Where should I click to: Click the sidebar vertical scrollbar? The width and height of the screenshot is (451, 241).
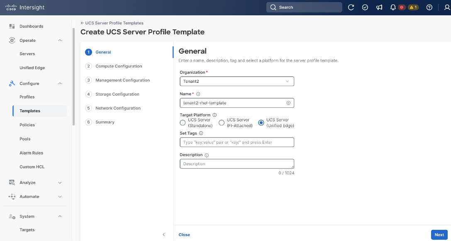pos(73,77)
